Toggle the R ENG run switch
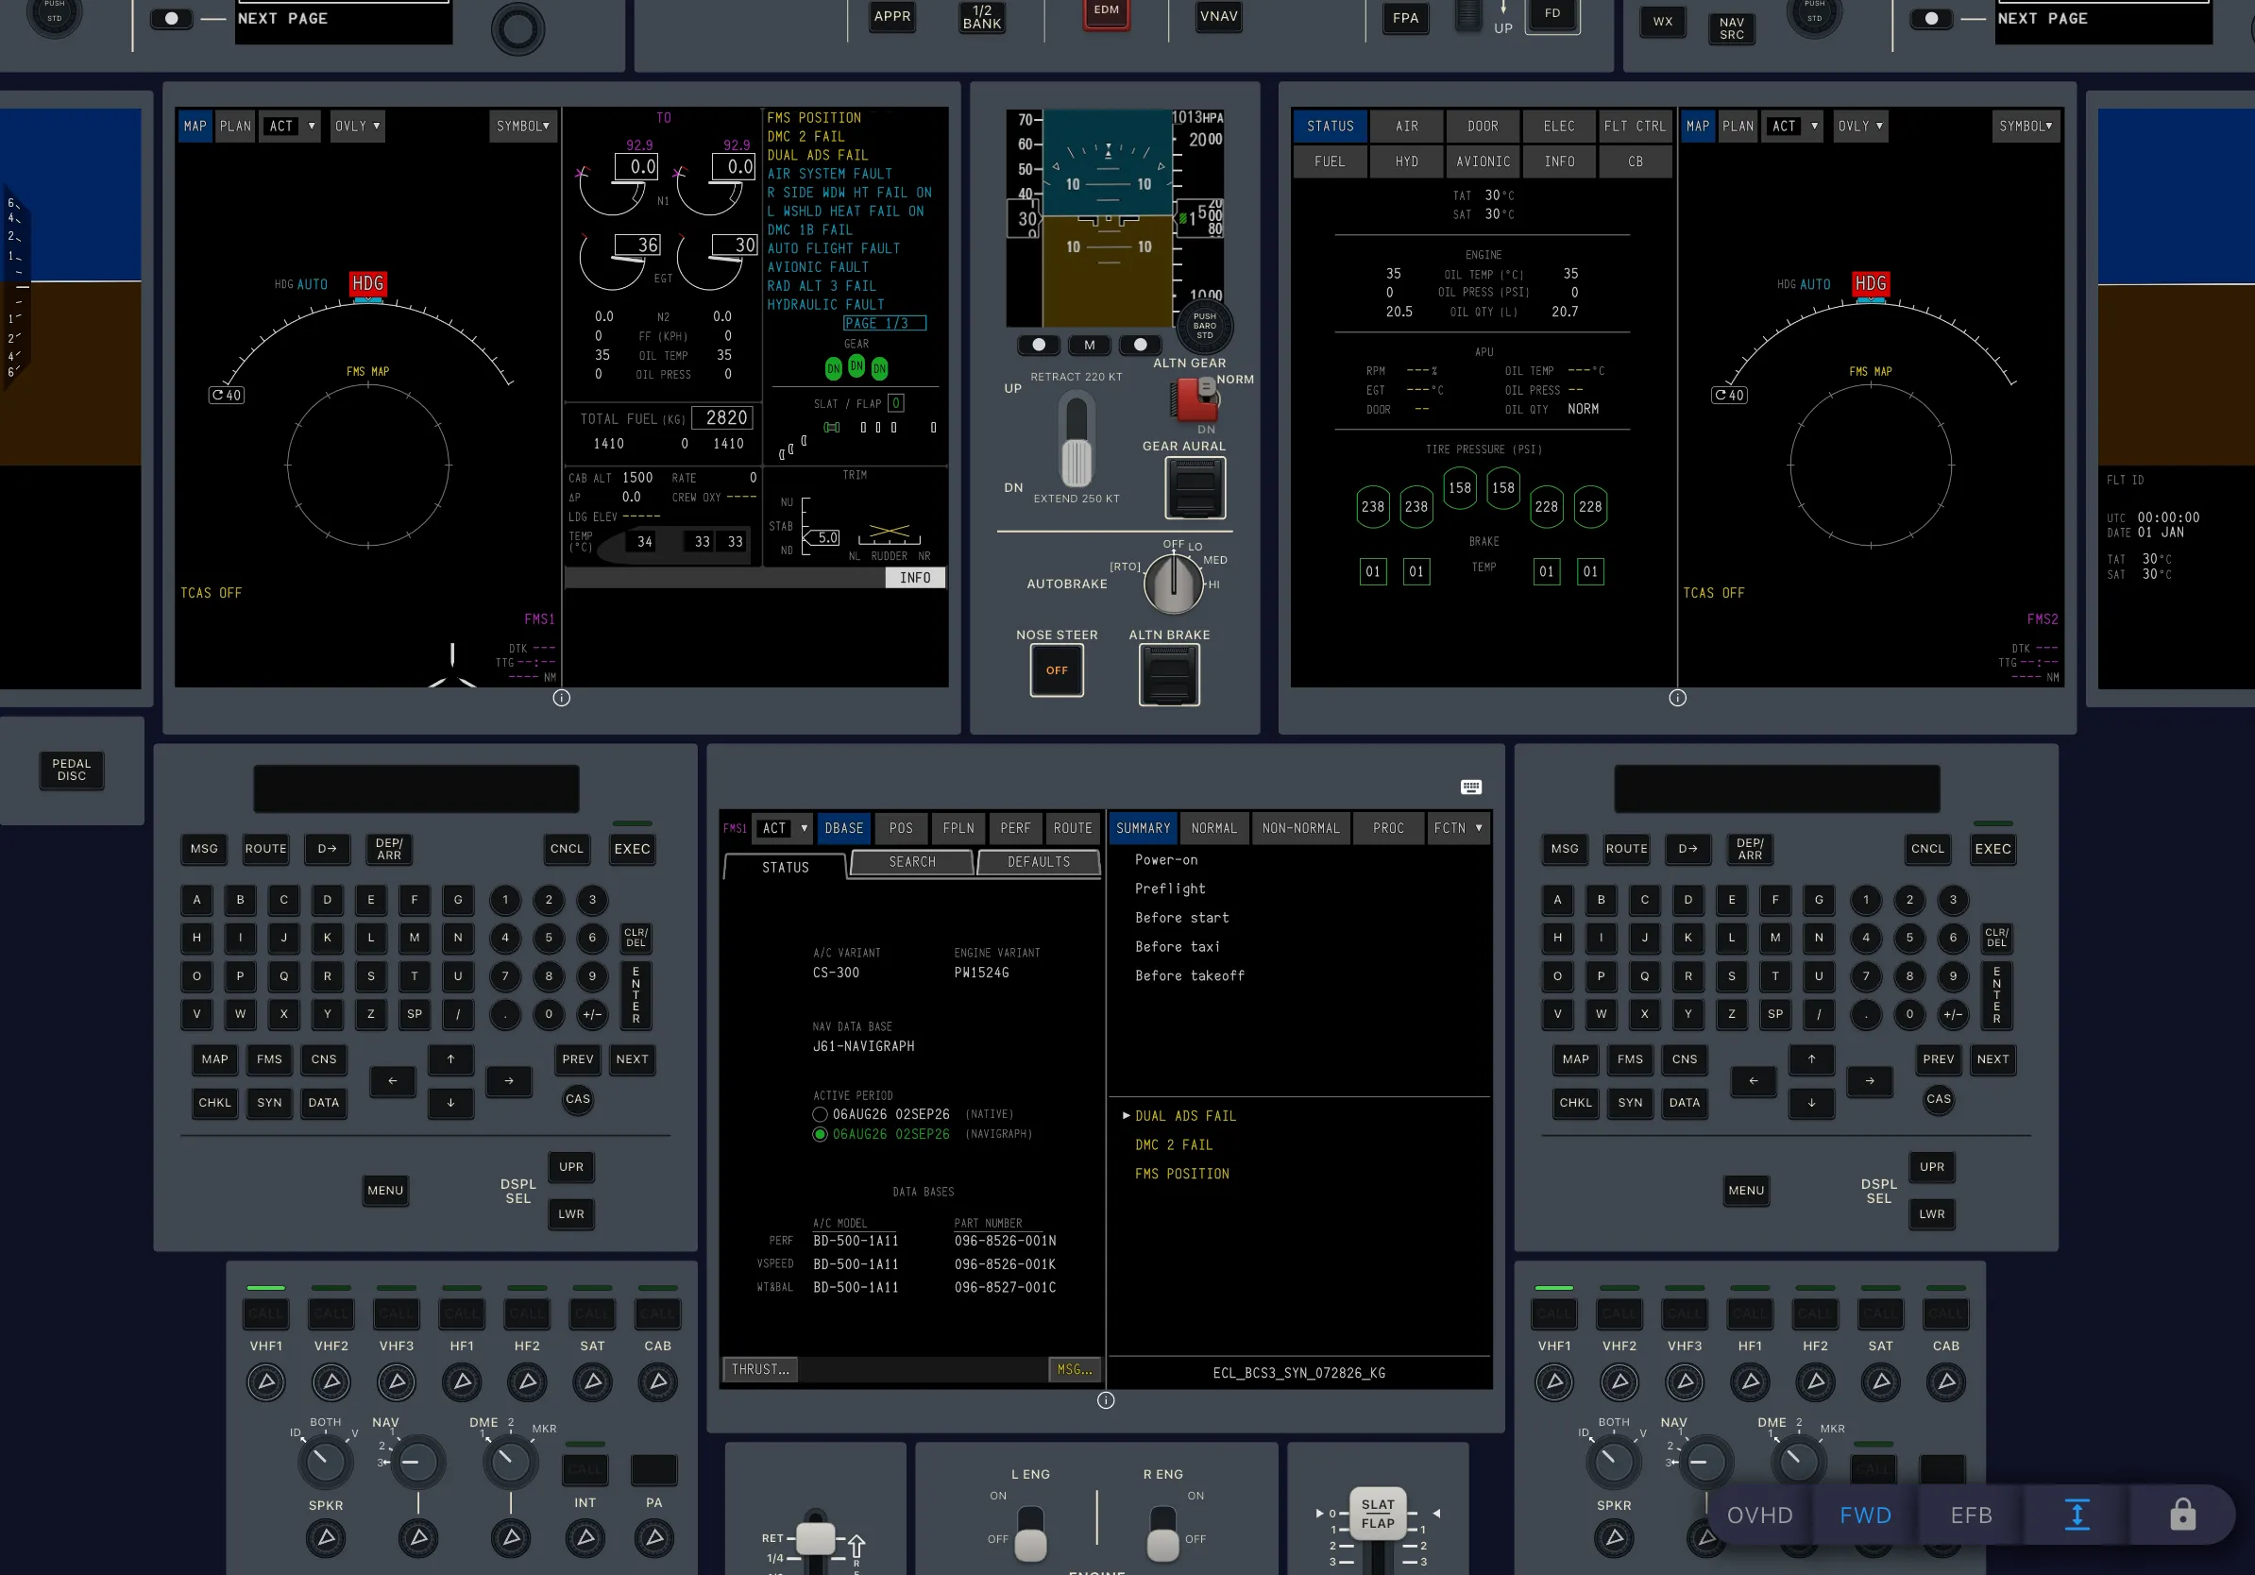 tap(1162, 1532)
